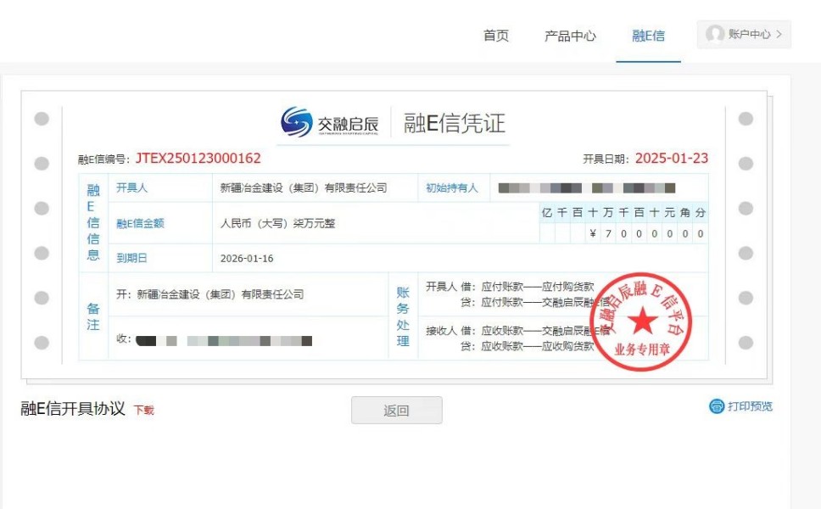Click the 初始持有人 field label
This screenshot has height=509, width=821.
click(452, 188)
